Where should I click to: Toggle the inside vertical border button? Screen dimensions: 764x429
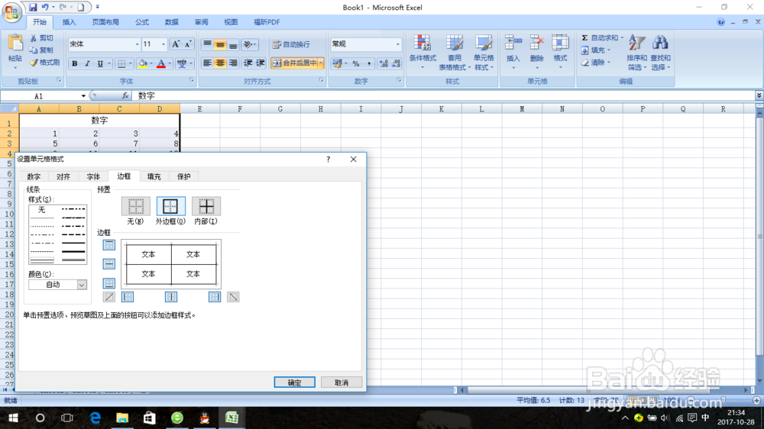tap(171, 296)
